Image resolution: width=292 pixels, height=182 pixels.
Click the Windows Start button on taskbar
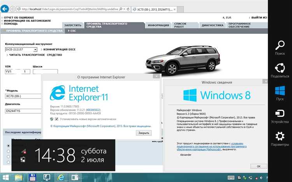[x=5, y=178]
